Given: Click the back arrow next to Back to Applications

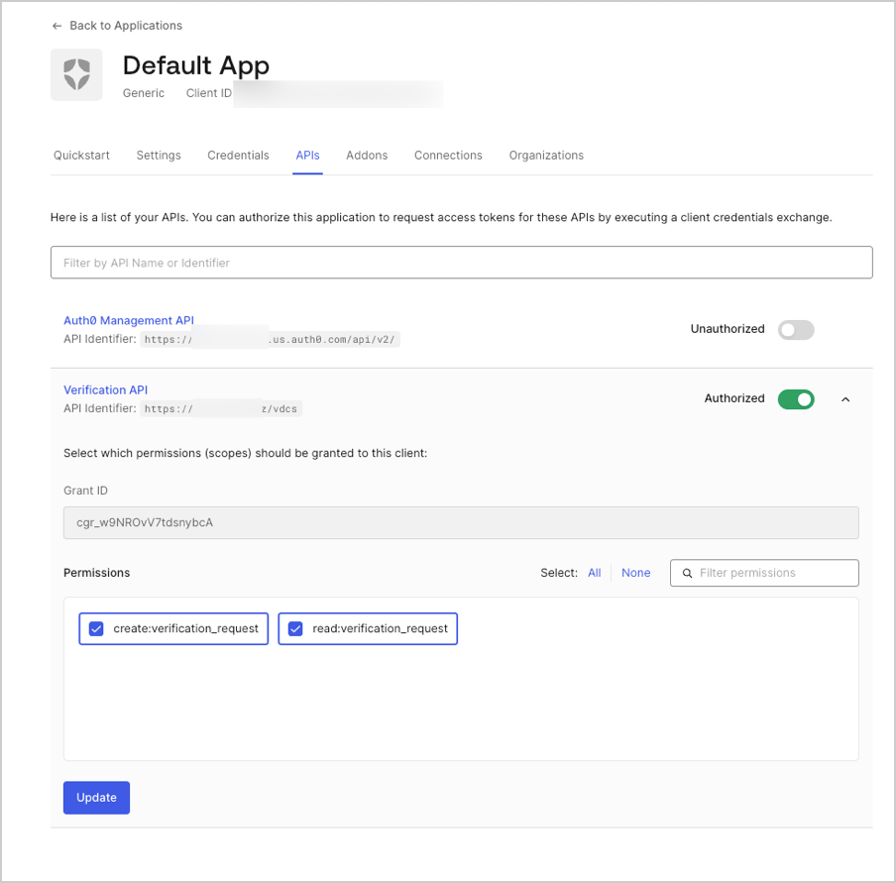Looking at the screenshot, I should point(56,26).
